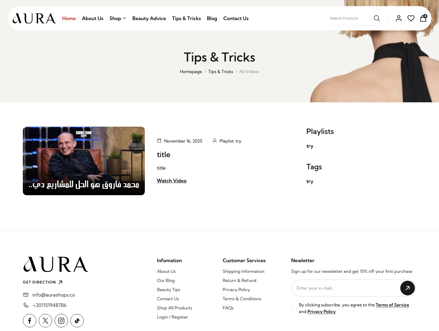Click the Shark Tank video thumbnail

pyautogui.click(x=84, y=161)
